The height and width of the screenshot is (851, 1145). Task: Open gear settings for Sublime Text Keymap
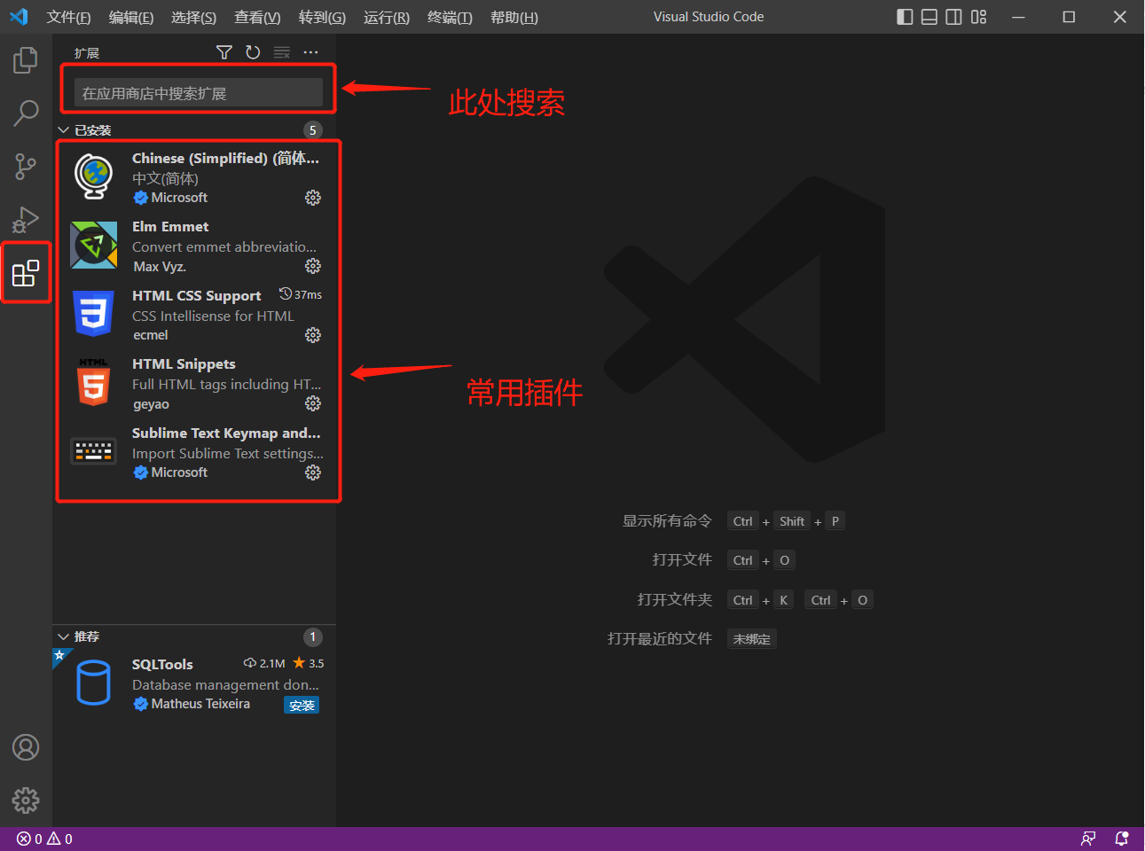pyautogui.click(x=313, y=472)
